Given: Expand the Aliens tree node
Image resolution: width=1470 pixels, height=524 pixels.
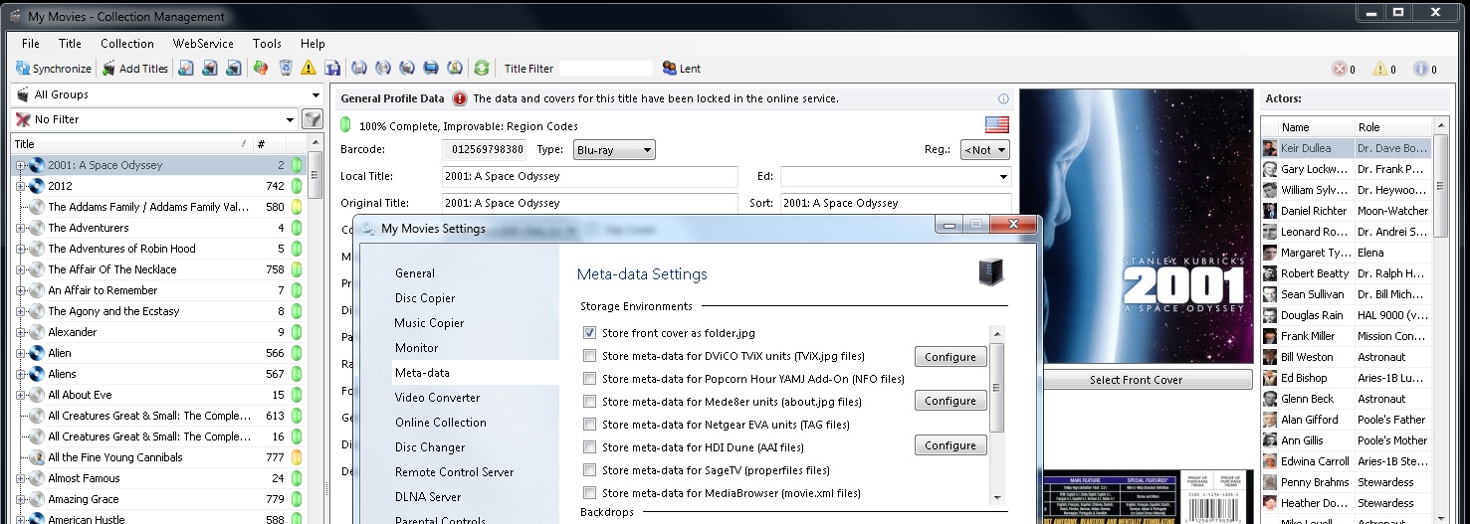Looking at the screenshot, I should (x=21, y=374).
